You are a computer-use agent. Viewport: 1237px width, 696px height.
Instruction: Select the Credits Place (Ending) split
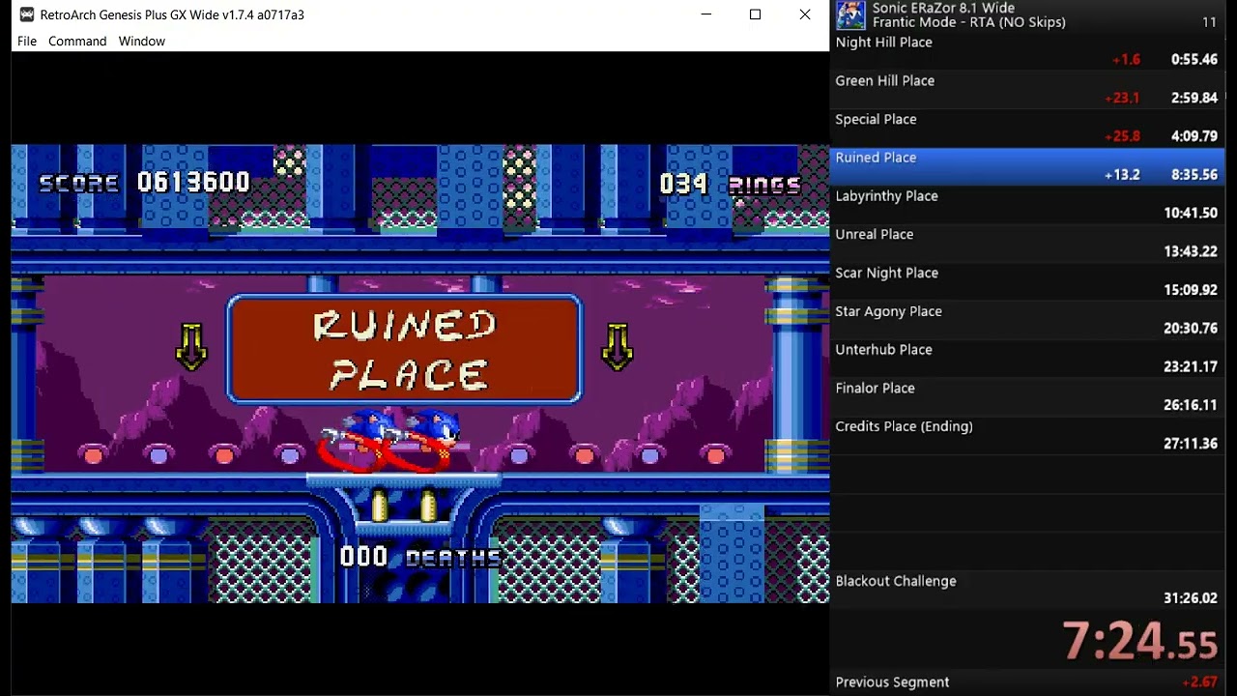1026,436
